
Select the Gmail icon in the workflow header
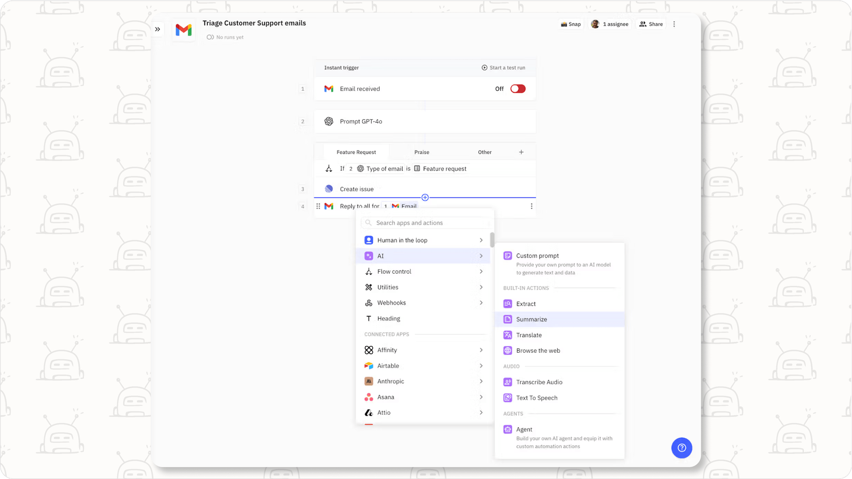click(183, 30)
